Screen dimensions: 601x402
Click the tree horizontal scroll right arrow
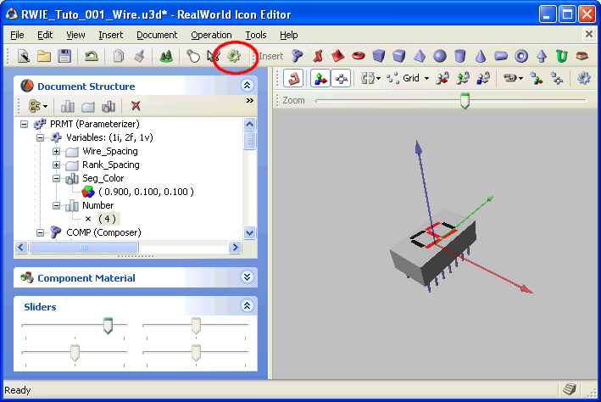(235, 248)
